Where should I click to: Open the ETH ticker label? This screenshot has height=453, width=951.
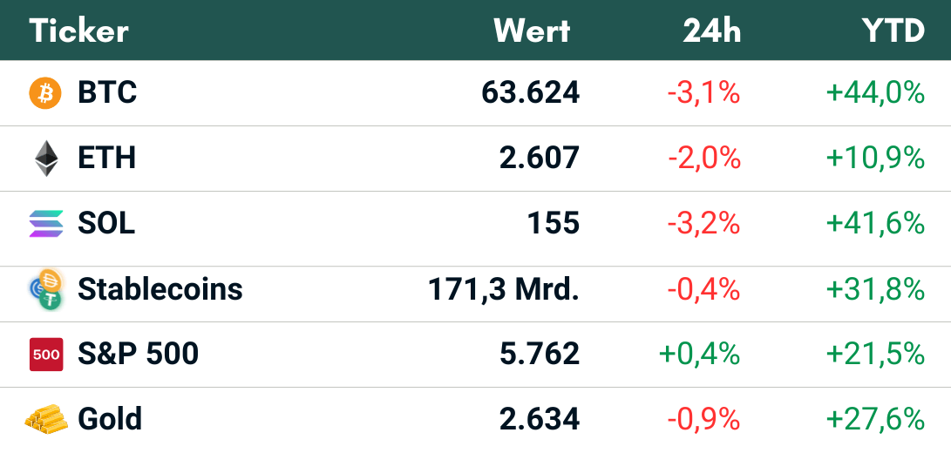(106, 159)
